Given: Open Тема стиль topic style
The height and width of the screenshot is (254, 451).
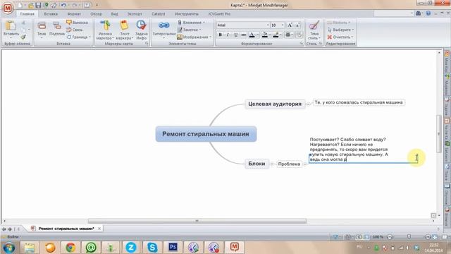Looking at the screenshot, I should point(314,30).
